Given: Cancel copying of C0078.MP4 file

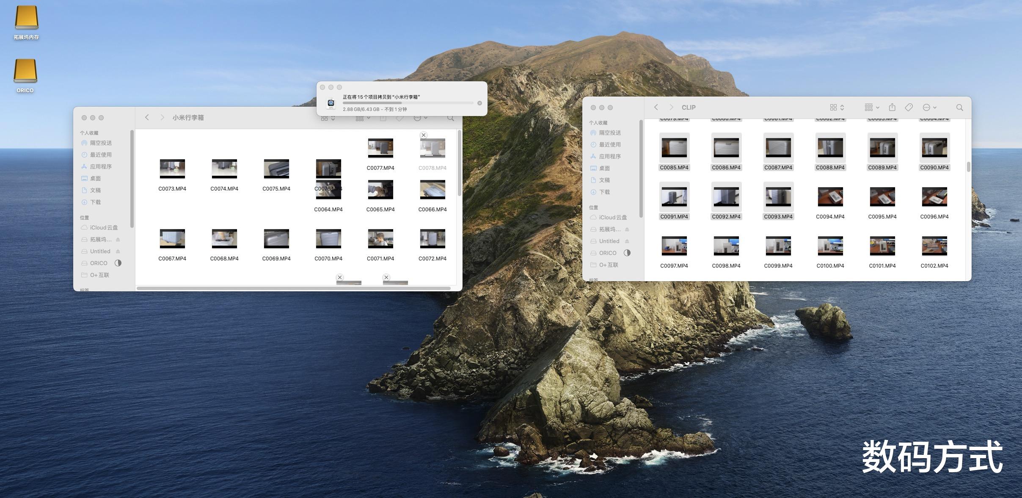Looking at the screenshot, I should click(x=423, y=135).
